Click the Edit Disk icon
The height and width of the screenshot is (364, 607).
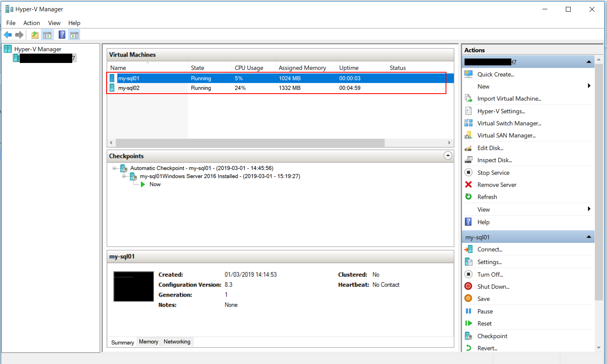click(469, 148)
